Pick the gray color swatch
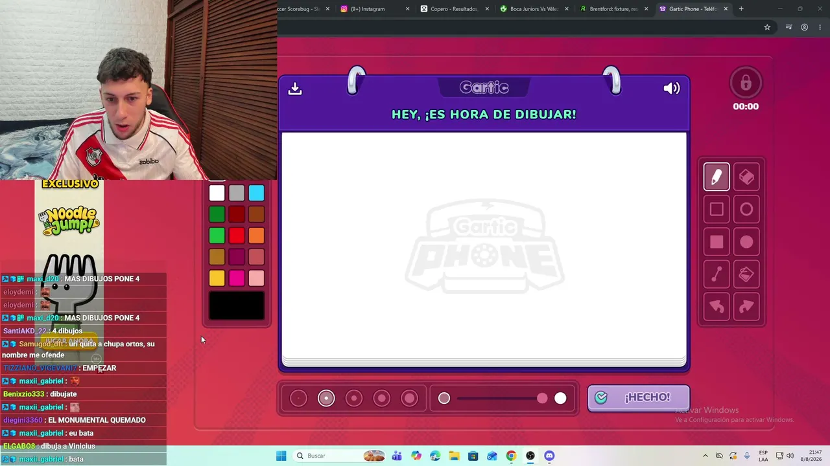The image size is (830, 466). [237, 193]
